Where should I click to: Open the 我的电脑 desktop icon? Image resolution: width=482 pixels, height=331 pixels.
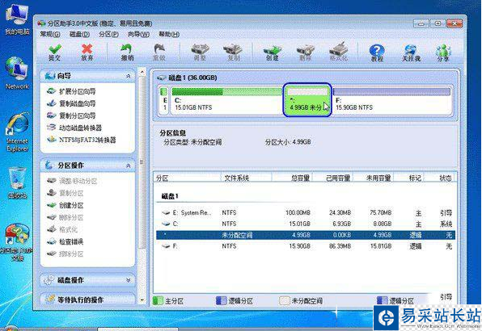point(17,19)
